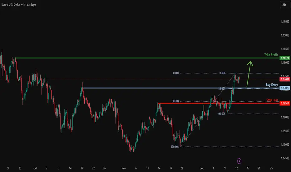
Task: Open the Euro / U.S. Dollar symbol title
Action: click(x=18, y=4)
